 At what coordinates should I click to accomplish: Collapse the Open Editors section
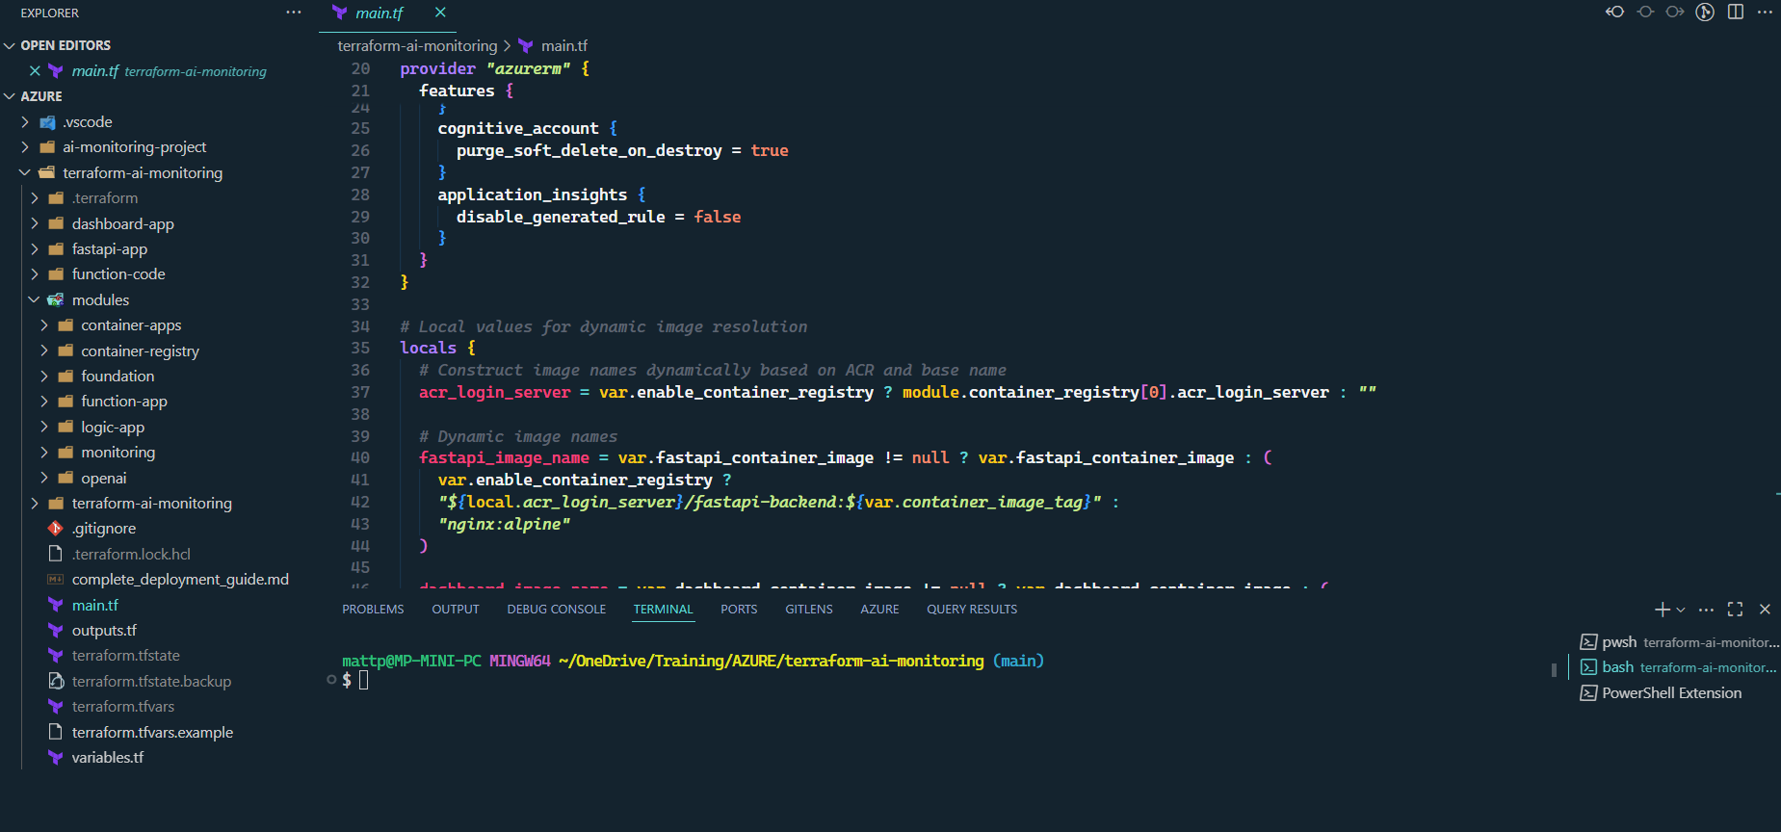(x=10, y=45)
